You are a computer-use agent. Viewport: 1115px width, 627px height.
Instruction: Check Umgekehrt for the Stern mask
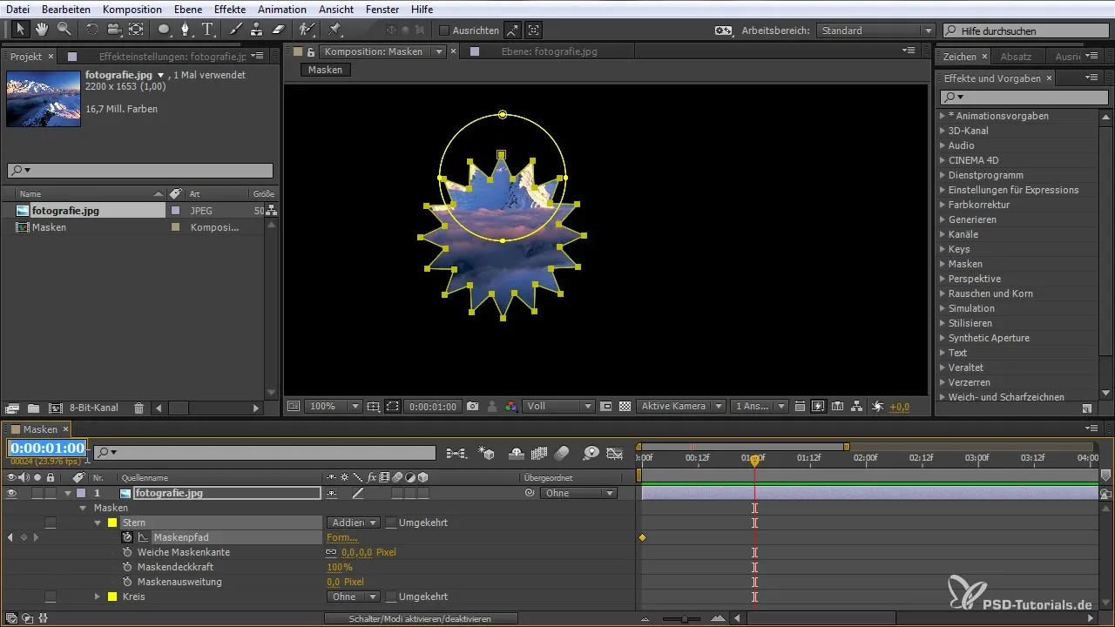(391, 522)
